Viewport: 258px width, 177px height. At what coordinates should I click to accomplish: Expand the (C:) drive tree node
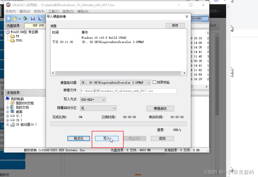tap(7, 116)
